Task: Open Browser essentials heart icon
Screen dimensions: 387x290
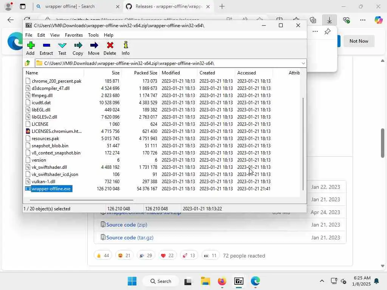Action: [x=346, y=20]
